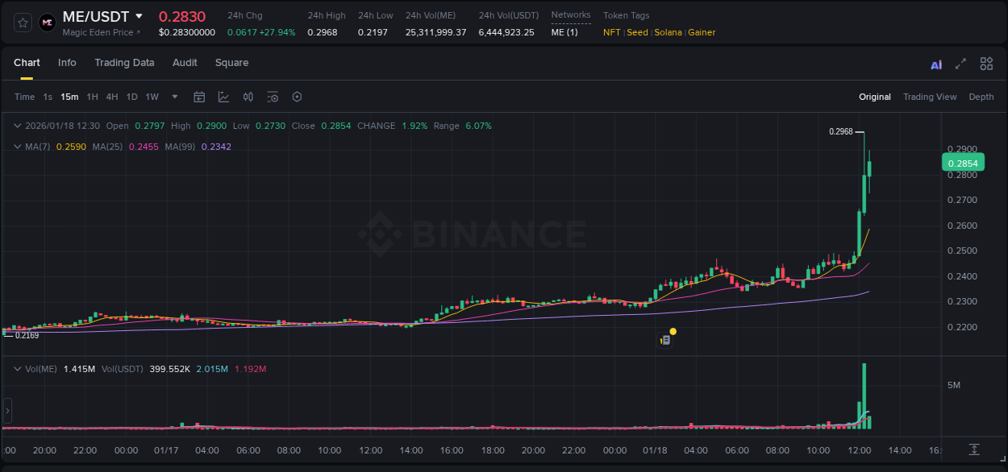Open chart settings via hexagon icon
This screenshot has width=1008, height=472.
[x=297, y=97]
